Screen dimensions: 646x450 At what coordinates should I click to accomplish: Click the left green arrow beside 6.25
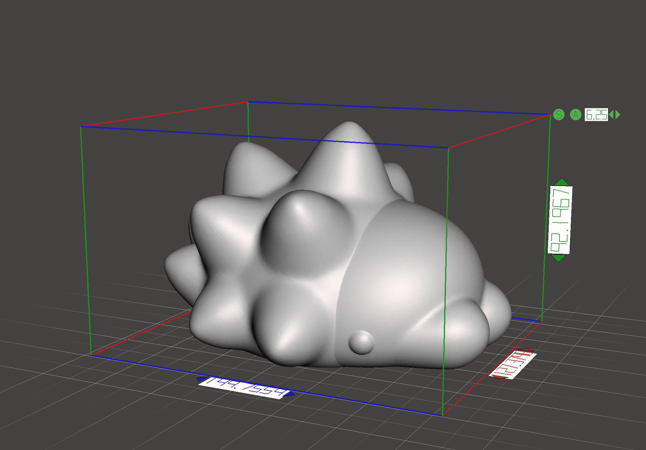pyautogui.click(x=611, y=115)
